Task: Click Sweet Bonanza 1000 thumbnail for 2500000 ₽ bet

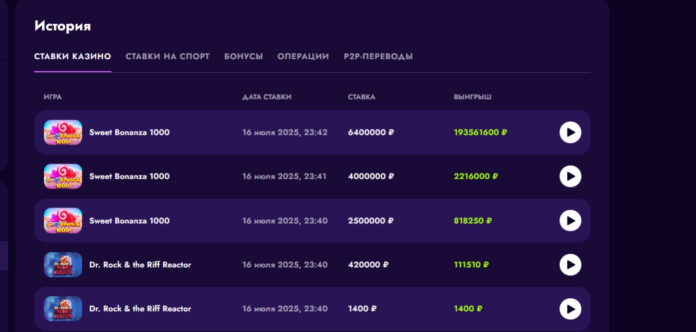Action: pyautogui.click(x=63, y=221)
